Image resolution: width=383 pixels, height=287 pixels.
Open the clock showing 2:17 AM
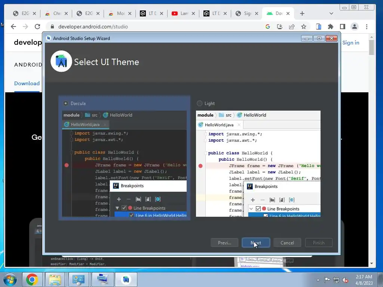364,280
